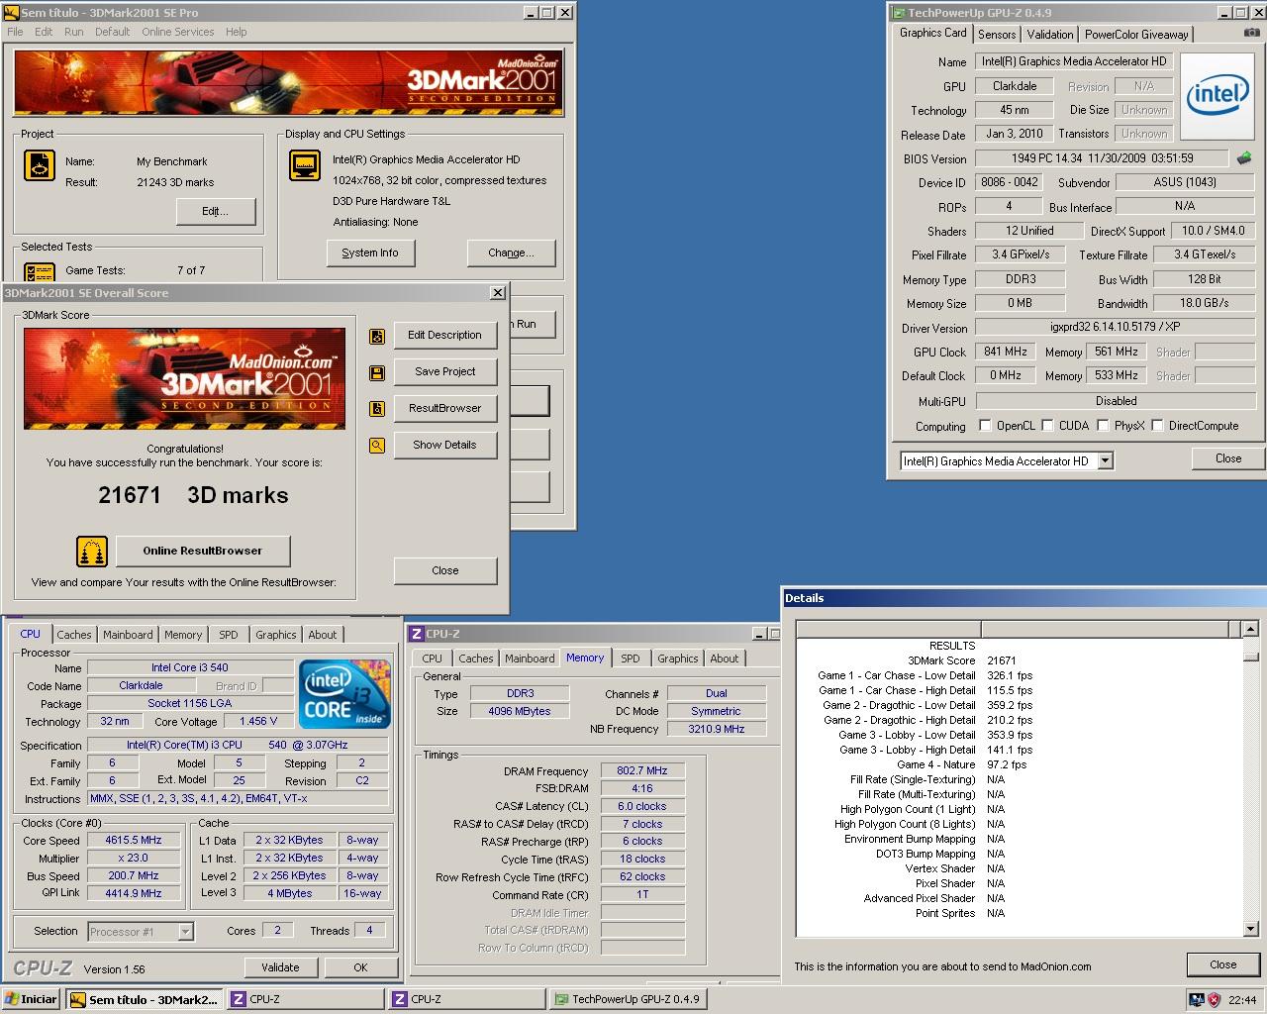The height and width of the screenshot is (1014, 1267).
Task: Click the Intel Core i3 inside logo in CPU-Z
Action: pyautogui.click(x=343, y=696)
